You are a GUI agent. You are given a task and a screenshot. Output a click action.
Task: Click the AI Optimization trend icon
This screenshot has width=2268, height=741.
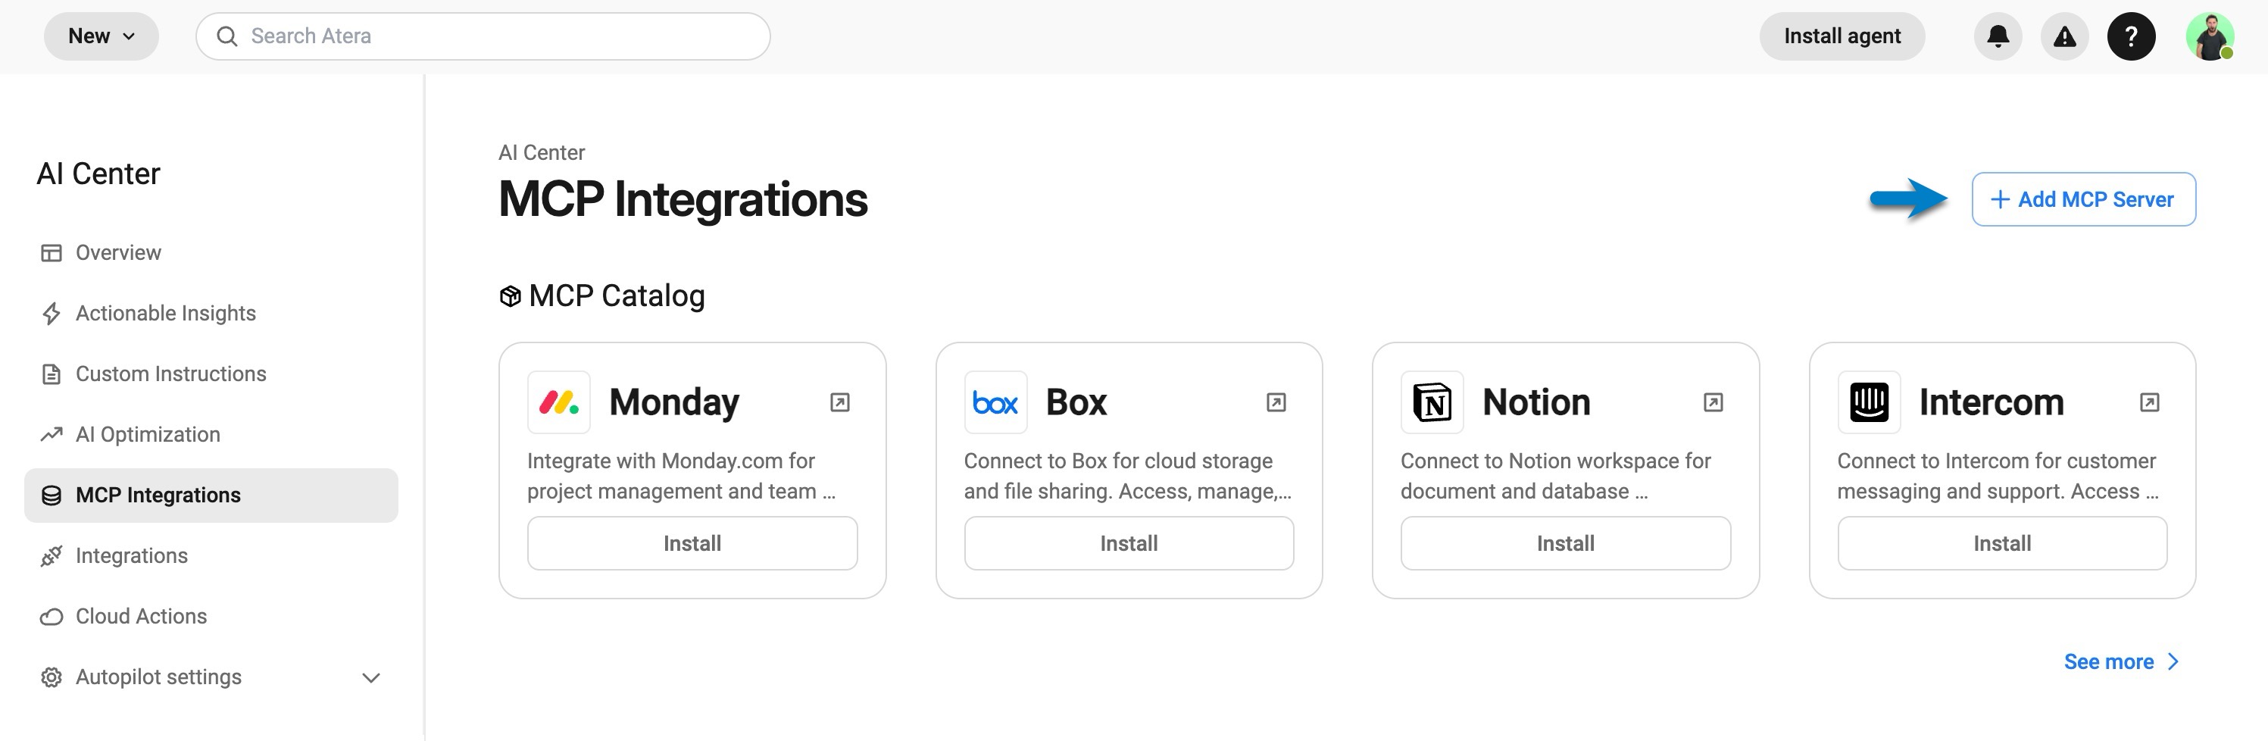pos(51,434)
